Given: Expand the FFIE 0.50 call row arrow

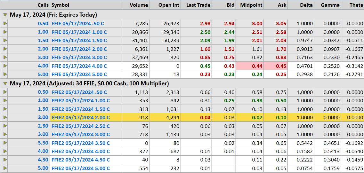Looking at the screenshot, I should click(x=5, y=24).
